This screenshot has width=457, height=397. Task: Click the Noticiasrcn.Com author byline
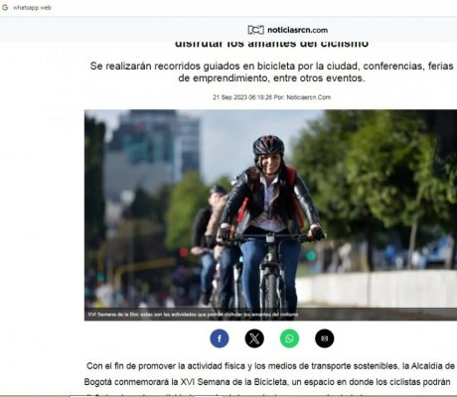pyautogui.click(x=308, y=97)
